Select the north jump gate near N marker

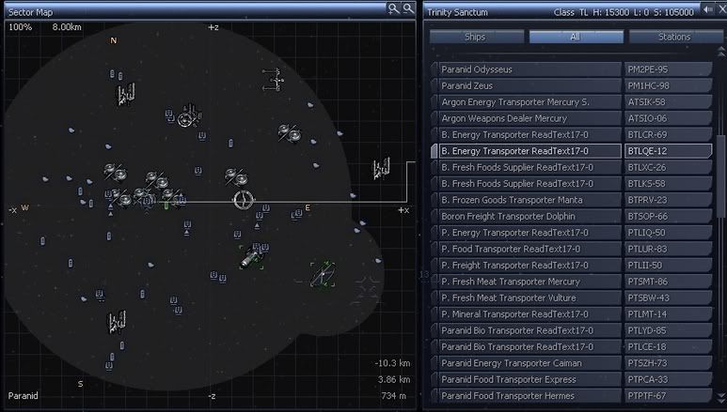point(125,94)
